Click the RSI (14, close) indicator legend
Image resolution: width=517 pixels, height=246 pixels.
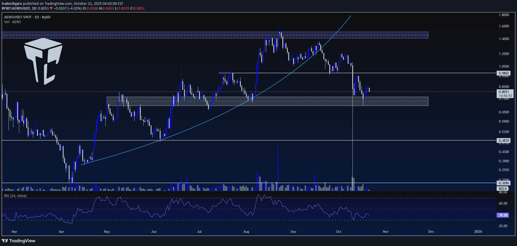[x=16, y=196]
